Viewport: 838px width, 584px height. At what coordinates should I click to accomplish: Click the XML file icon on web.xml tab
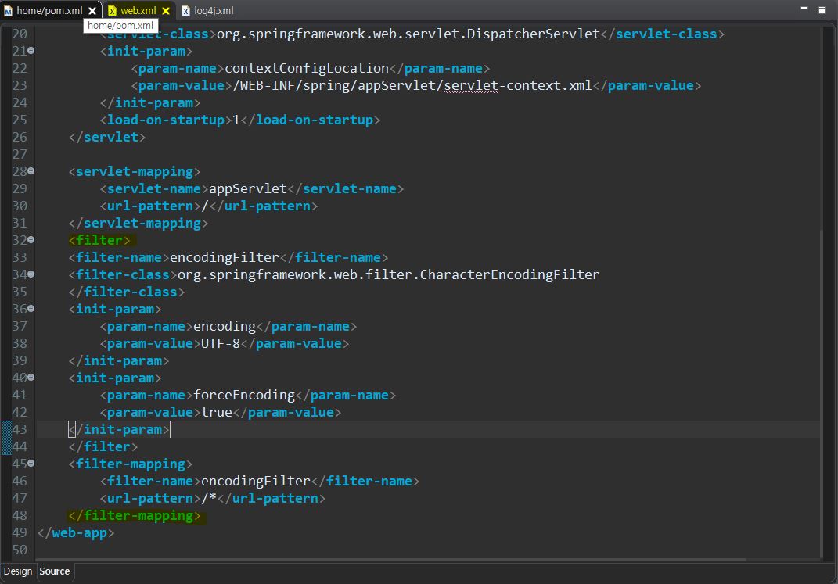(x=112, y=11)
